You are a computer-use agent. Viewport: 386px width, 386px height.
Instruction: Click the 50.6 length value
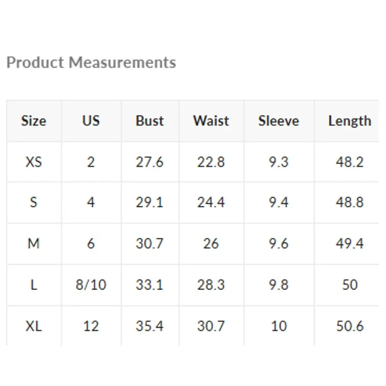(349, 326)
